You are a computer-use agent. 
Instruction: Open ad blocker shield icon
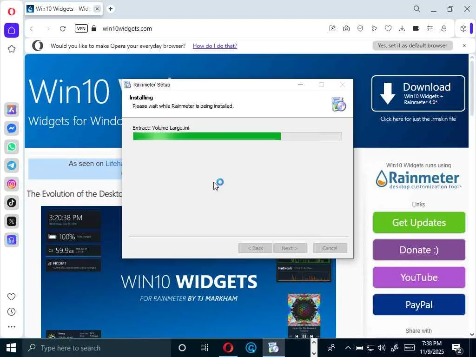click(360, 28)
